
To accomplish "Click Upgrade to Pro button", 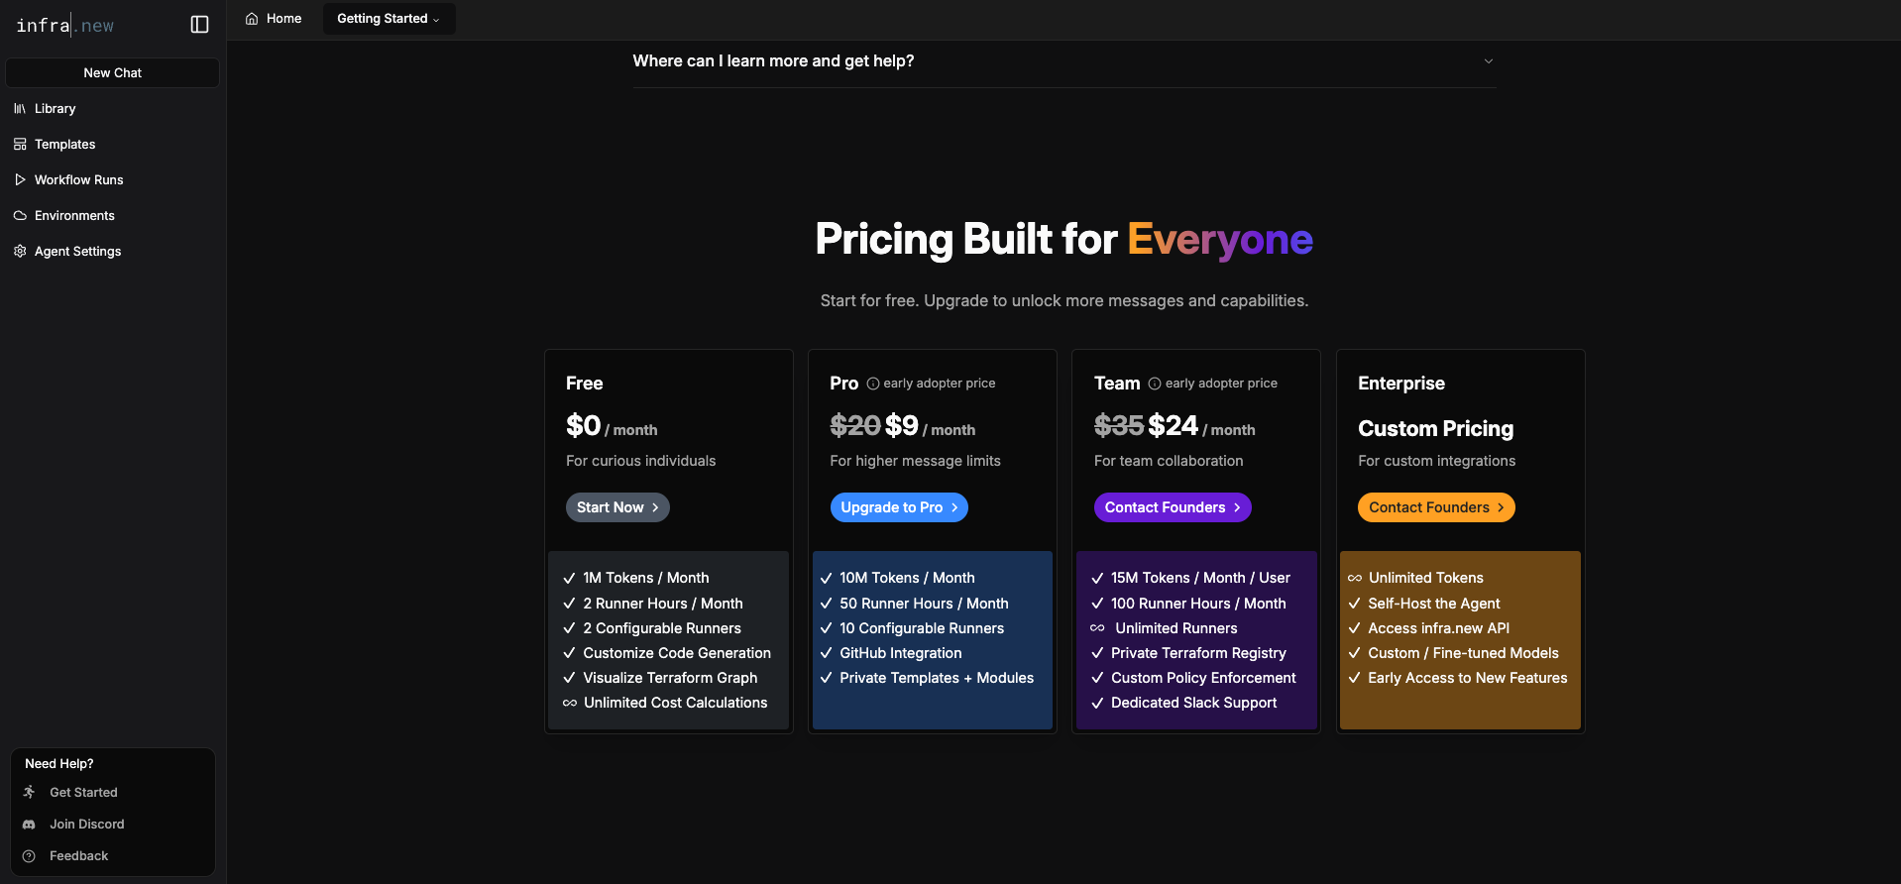I will point(899,507).
